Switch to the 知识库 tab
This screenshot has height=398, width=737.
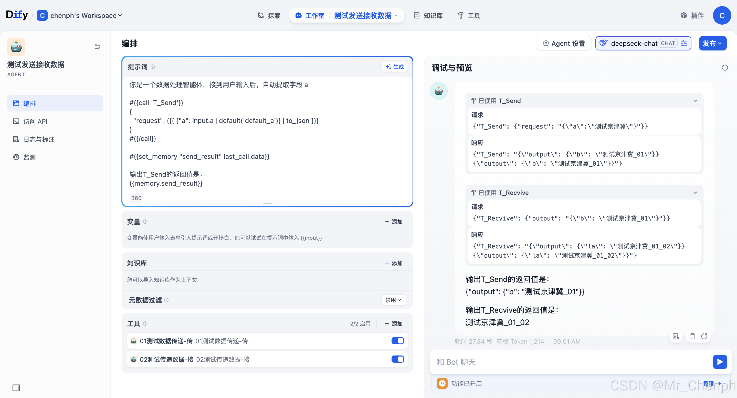(x=428, y=15)
